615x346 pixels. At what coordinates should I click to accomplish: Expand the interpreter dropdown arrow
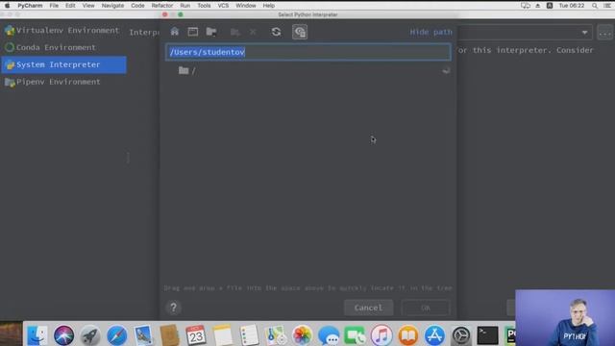(584, 32)
